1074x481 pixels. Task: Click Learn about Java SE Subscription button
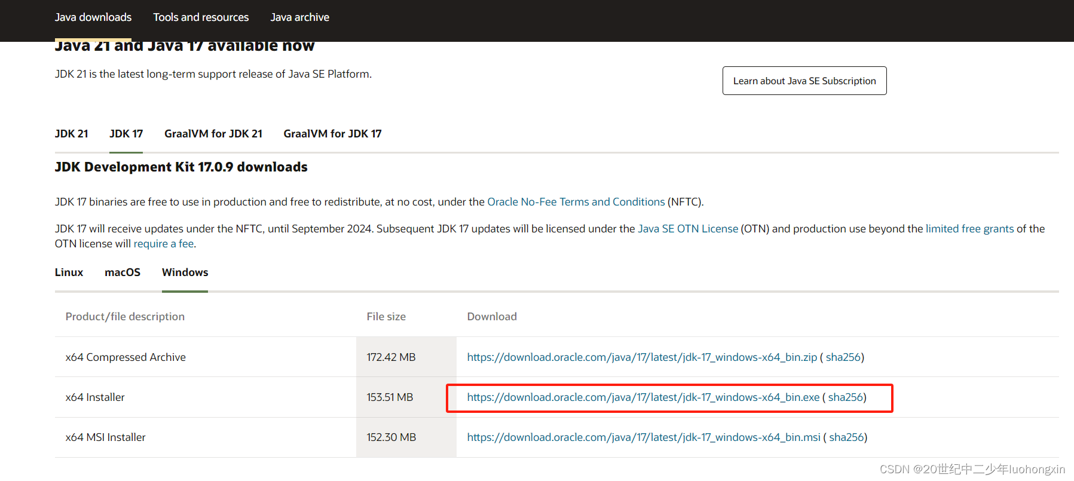click(x=804, y=81)
